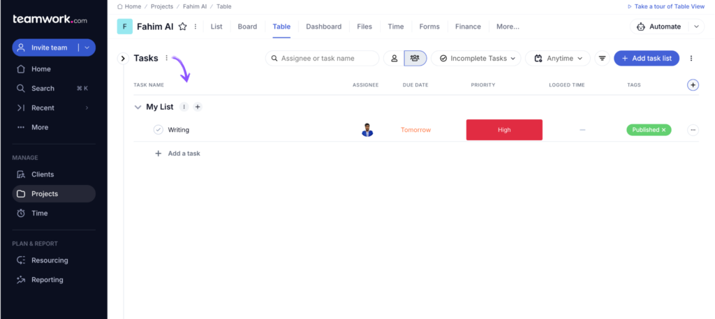Click the Writing task assignee avatar
This screenshot has width=715, height=319.
[x=367, y=130]
